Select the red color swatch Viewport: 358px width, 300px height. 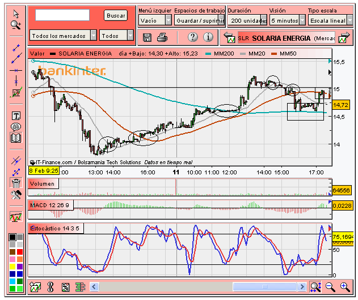[20, 252]
